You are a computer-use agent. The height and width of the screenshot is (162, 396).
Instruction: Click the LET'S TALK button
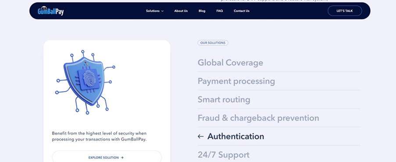pos(345,11)
